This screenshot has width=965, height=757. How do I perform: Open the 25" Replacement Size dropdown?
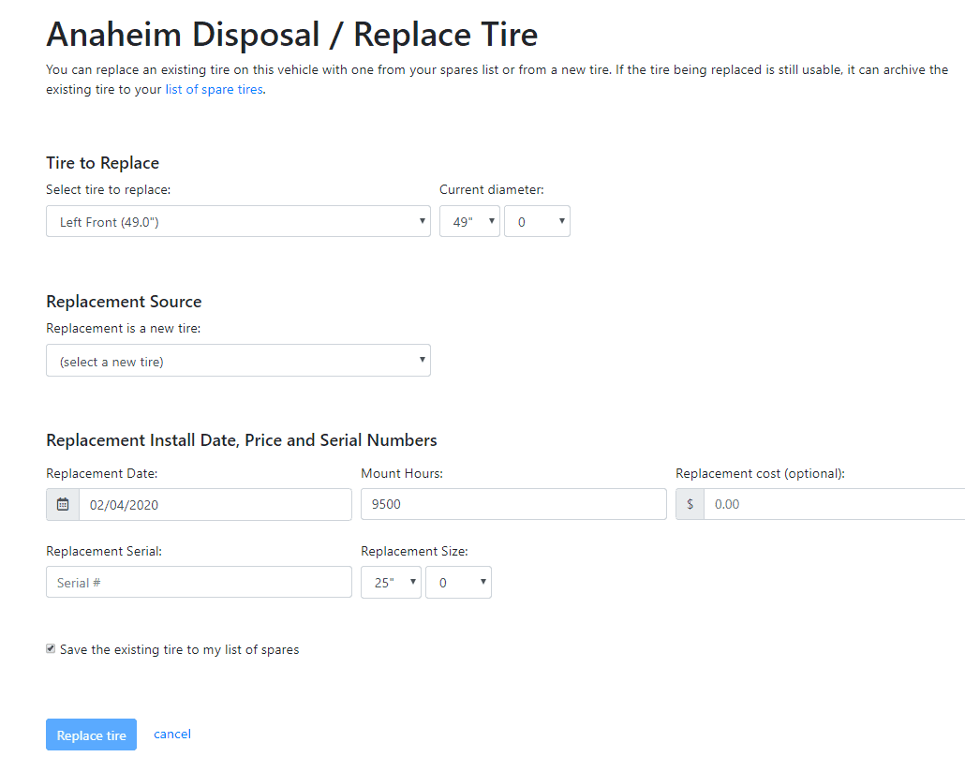391,582
